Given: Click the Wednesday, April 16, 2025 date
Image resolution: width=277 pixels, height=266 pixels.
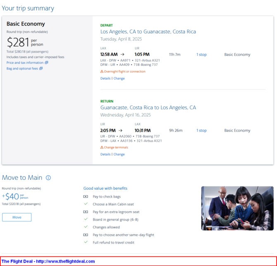Looking at the screenshot, I should click(x=125, y=115).
